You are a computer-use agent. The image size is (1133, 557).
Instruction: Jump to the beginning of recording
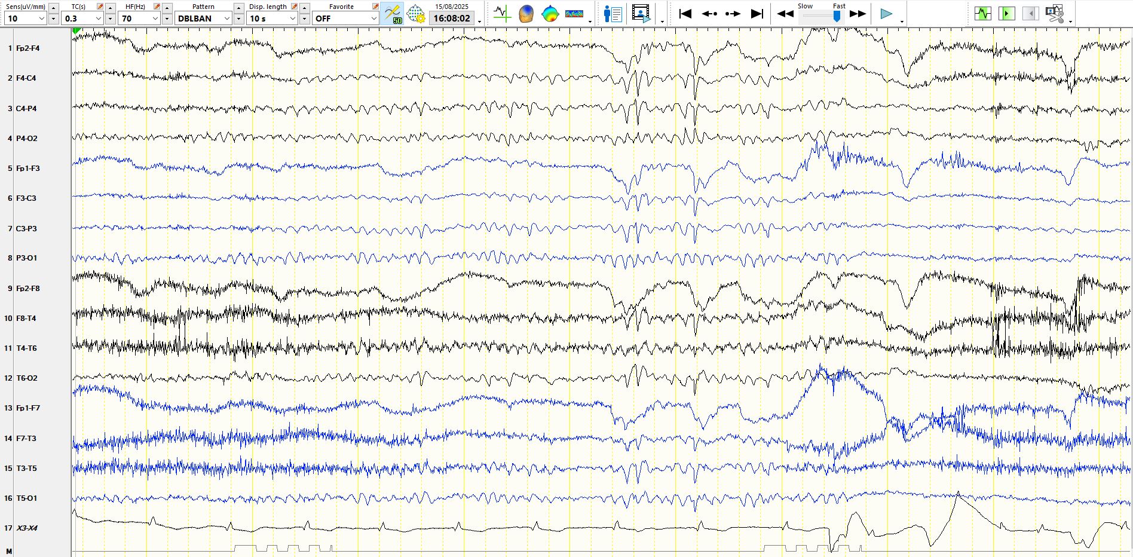[685, 13]
